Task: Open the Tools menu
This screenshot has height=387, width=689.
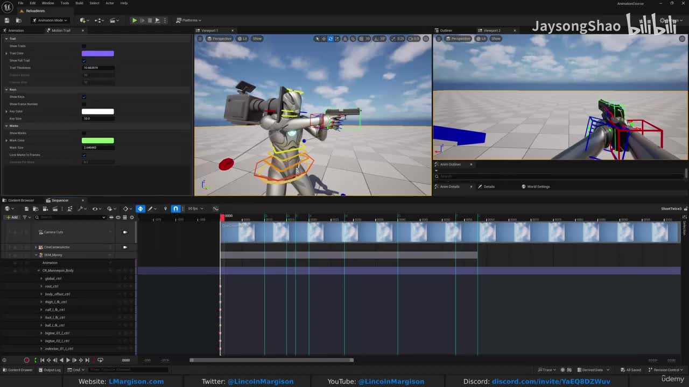Action: [64, 3]
